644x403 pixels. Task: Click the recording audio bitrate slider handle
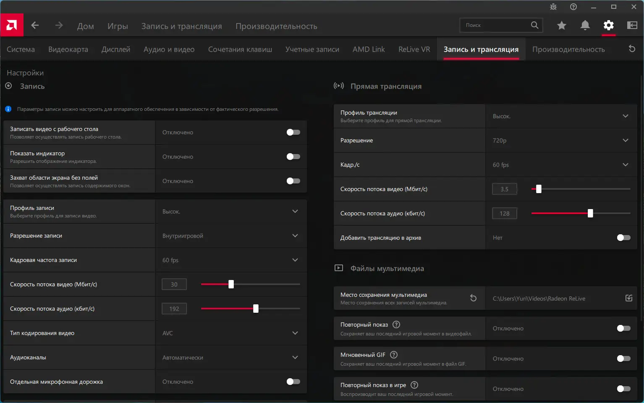pyautogui.click(x=256, y=309)
